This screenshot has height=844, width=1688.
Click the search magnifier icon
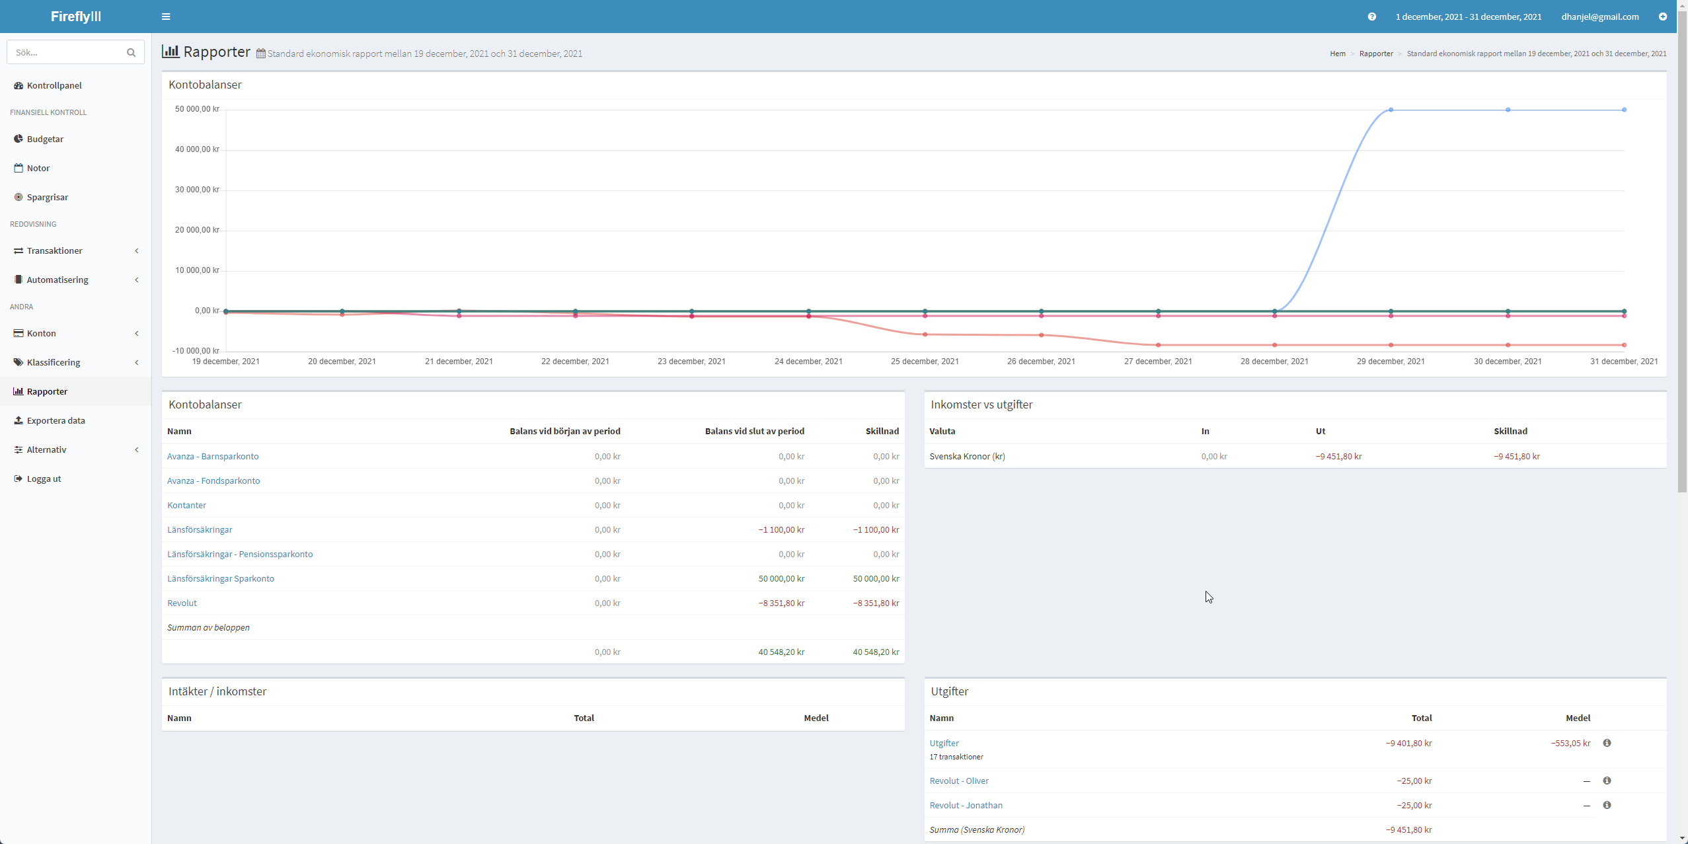tap(131, 52)
